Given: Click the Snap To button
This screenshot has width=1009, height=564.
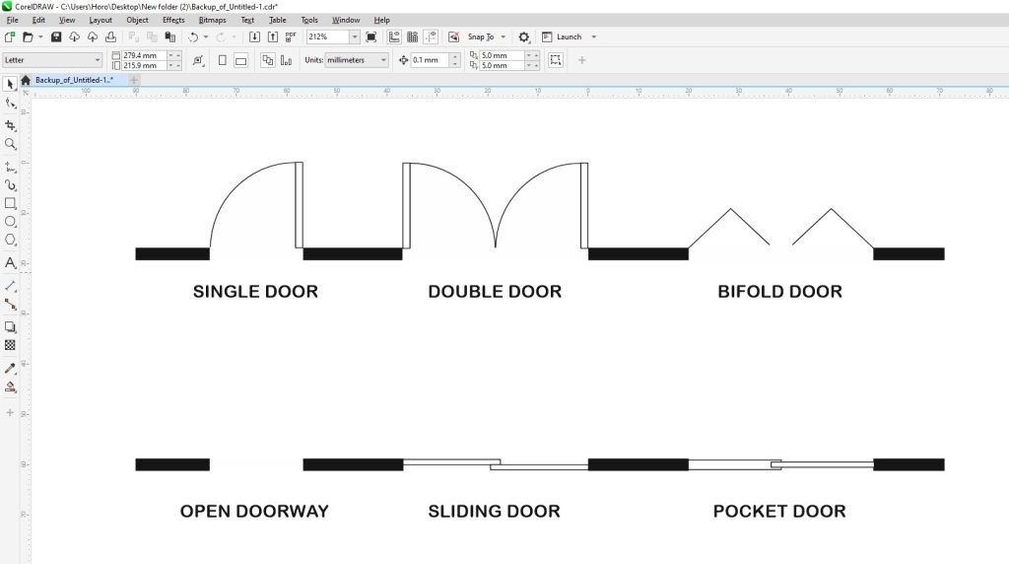Looking at the screenshot, I should click(481, 37).
